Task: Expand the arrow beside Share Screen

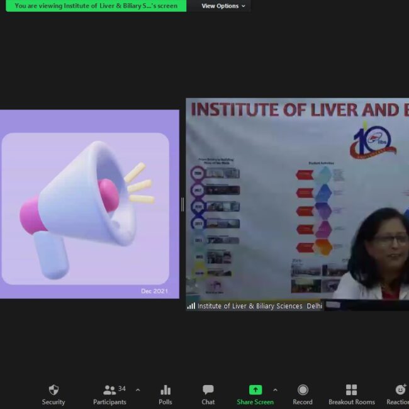Action: [x=275, y=390]
